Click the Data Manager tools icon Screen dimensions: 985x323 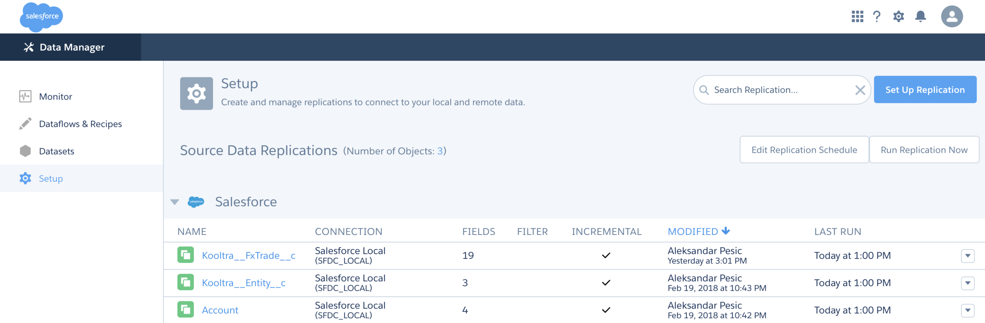(x=29, y=47)
